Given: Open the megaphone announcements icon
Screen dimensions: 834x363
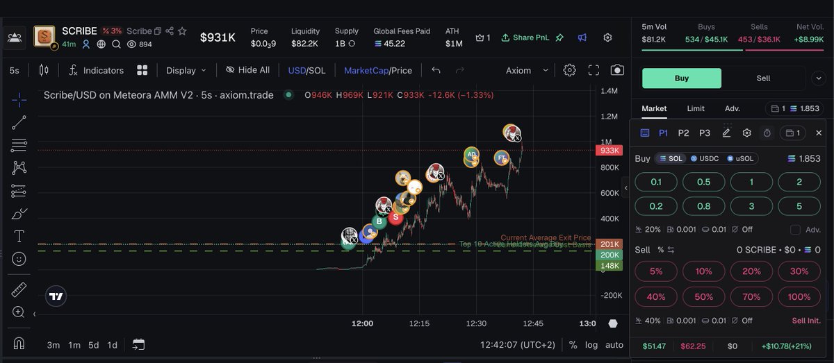Looking at the screenshot, I should tap(582, 37).
